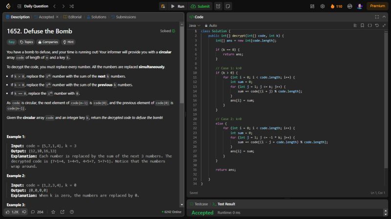Click the scroll-up arrow on description scrollbar

181,25
